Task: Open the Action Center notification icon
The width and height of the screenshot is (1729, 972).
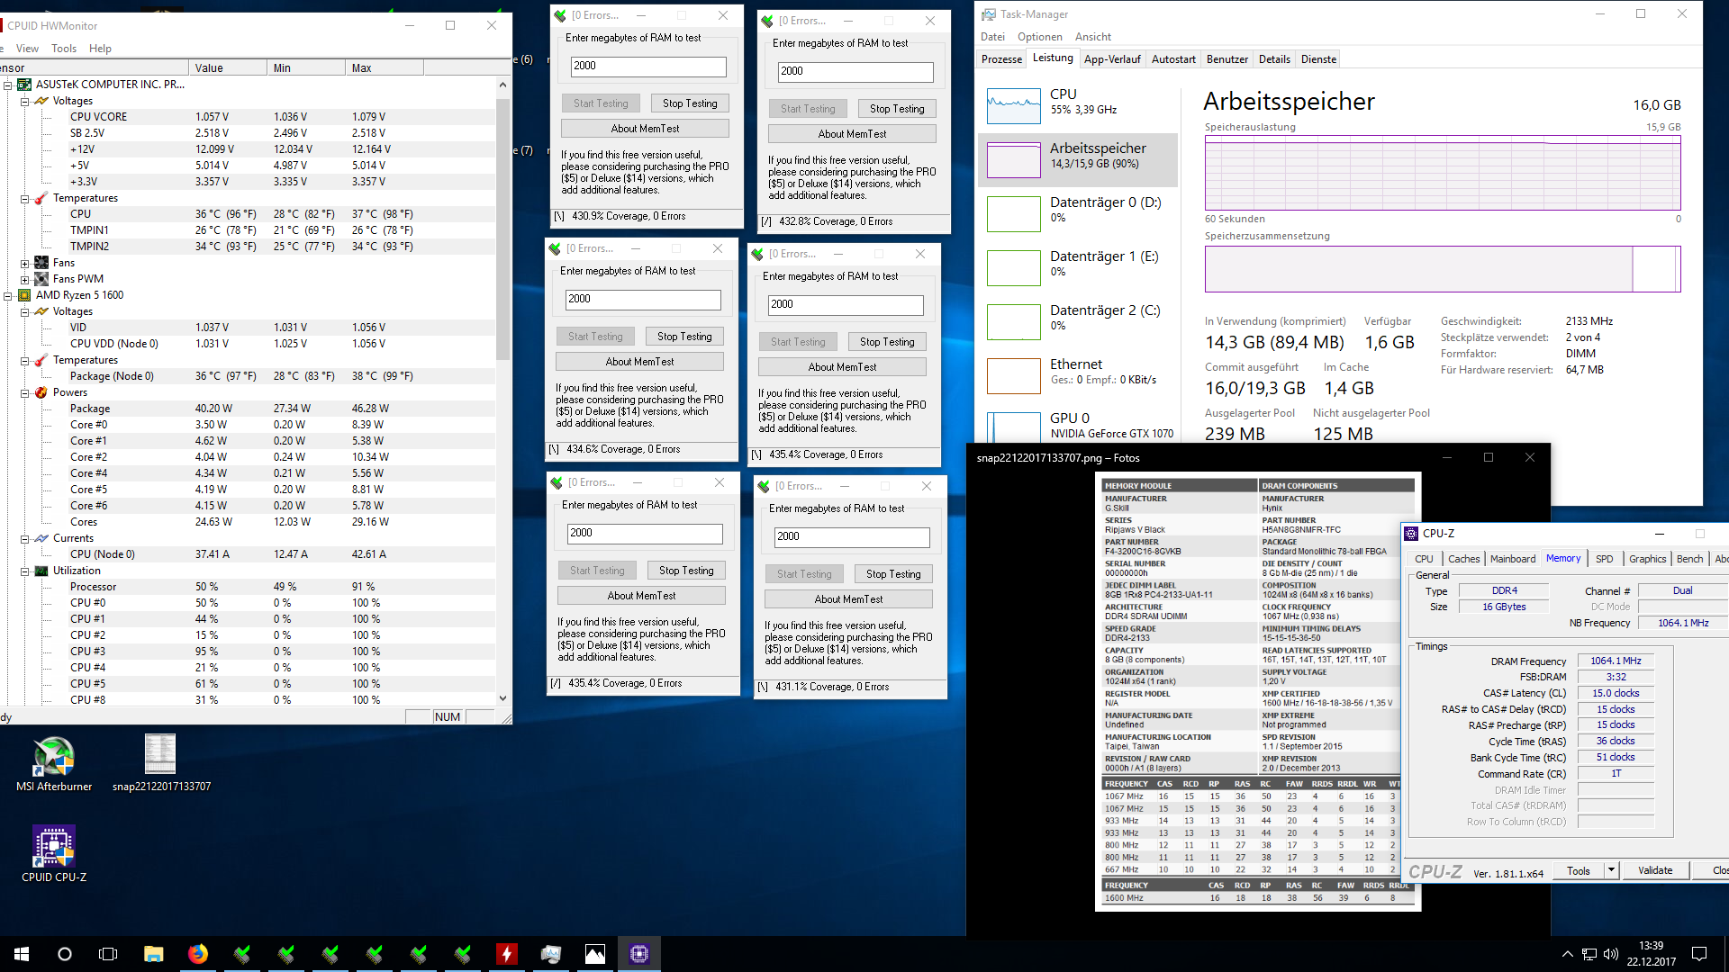Action: 1699,954
